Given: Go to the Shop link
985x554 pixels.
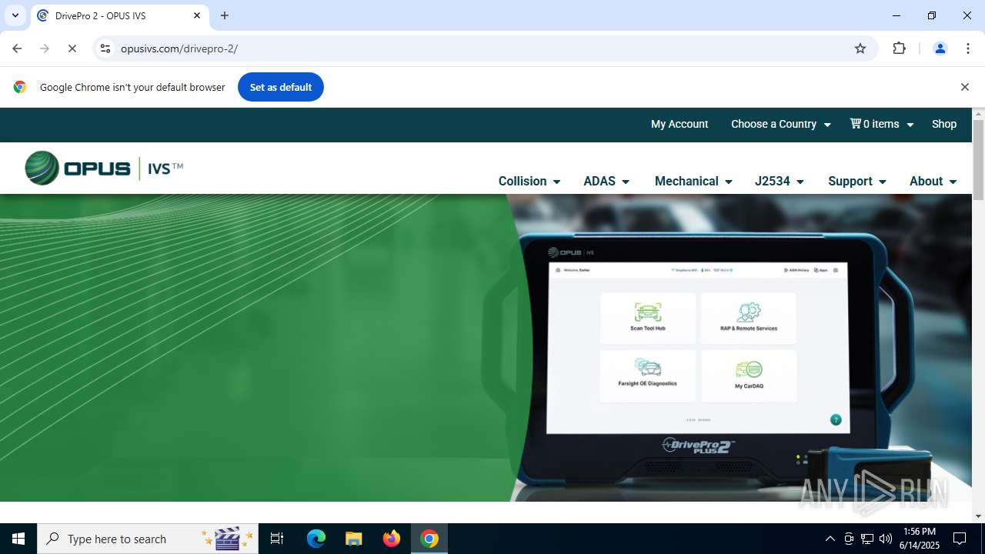Looking at the screenshot, I should (944, 124).
